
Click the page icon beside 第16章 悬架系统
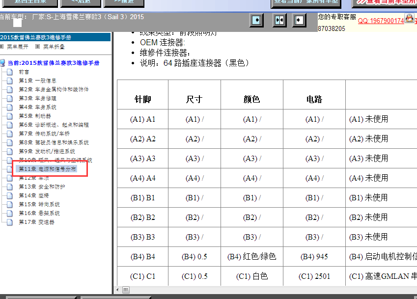tap(9, 213)
